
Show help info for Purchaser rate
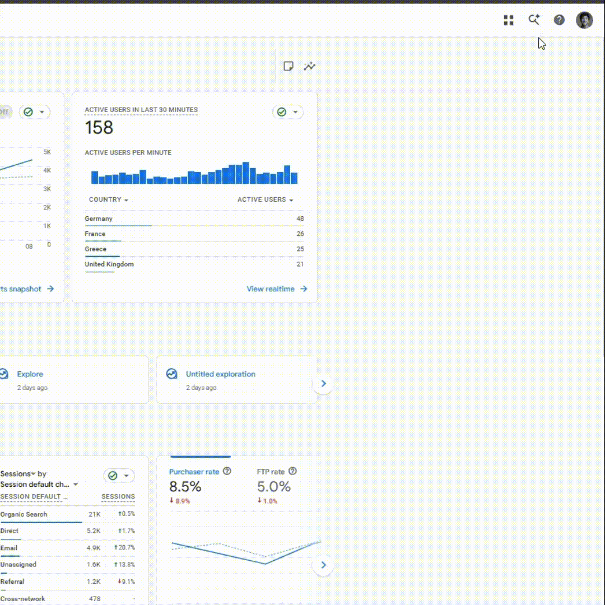[227, 471]
